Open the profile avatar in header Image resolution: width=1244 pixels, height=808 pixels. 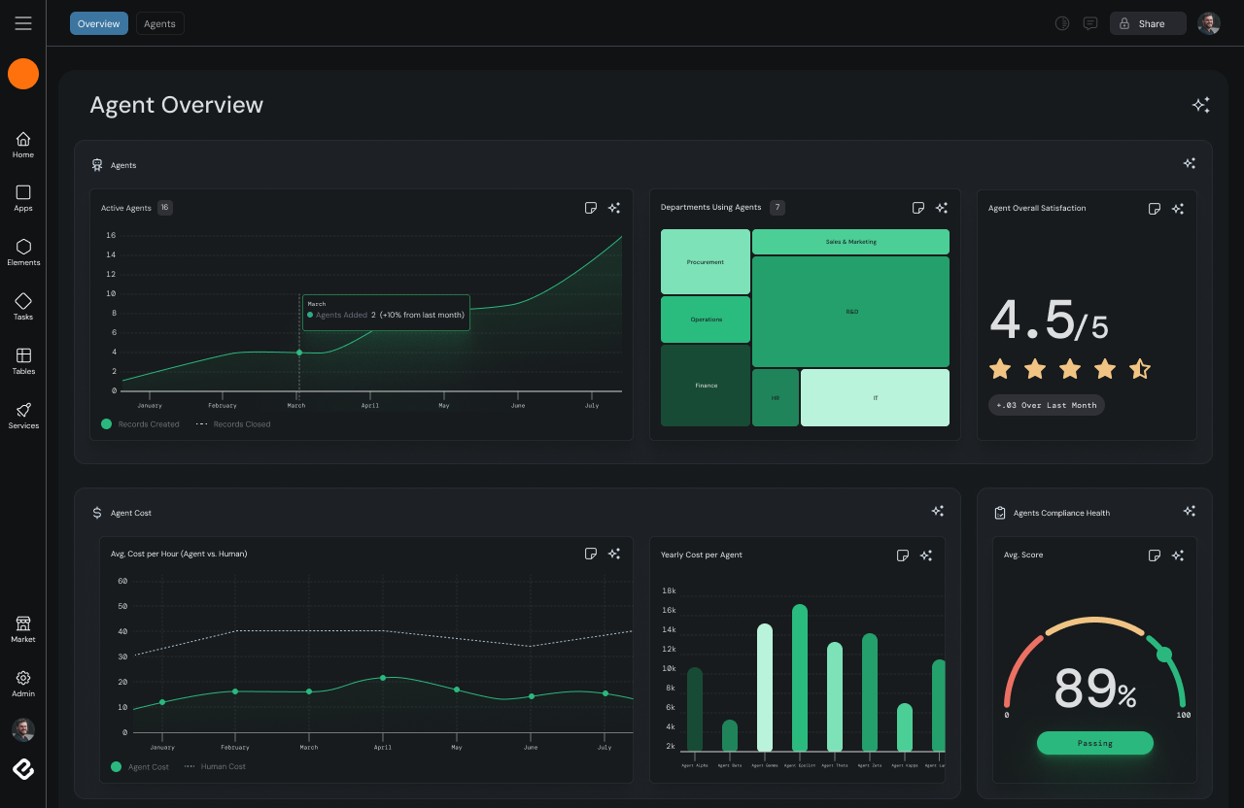[x=1209, y=23]
